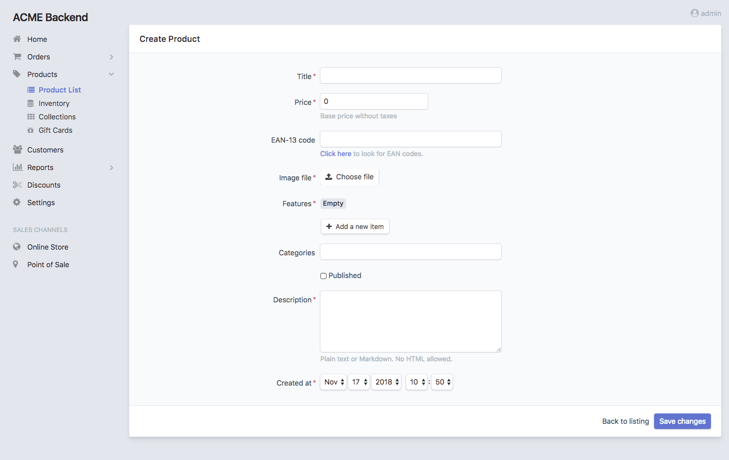729x460 pixels.
Task: Open Inventory in the sidebar
Action: 54,103
